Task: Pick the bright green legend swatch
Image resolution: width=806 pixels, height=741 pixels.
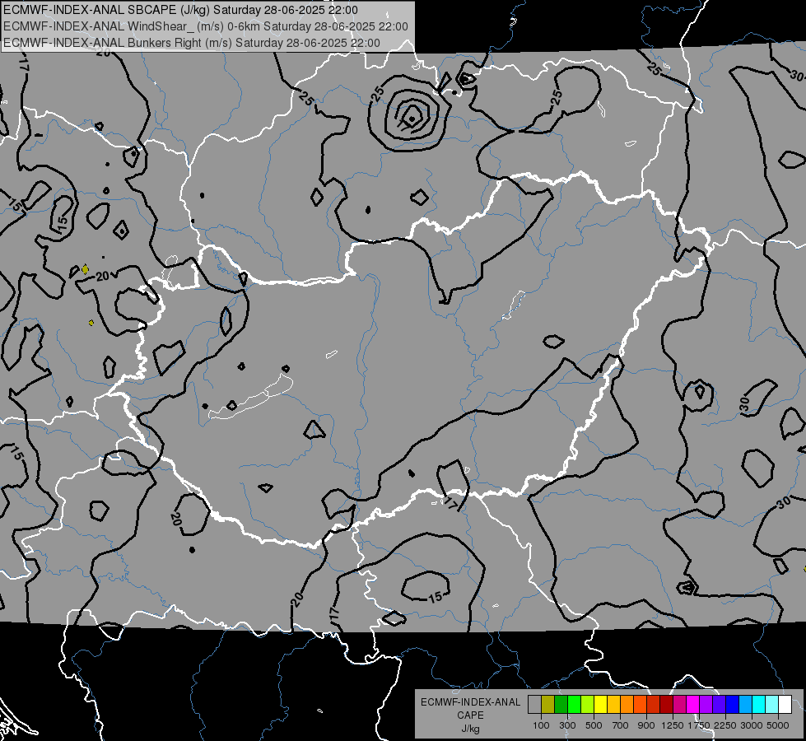Action: point(574,704)
